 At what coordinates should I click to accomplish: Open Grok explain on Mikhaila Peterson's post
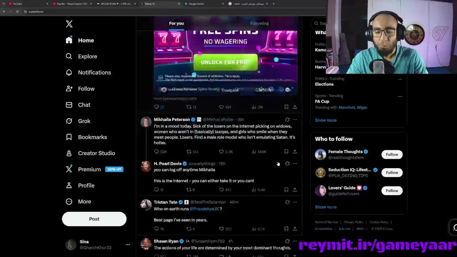[x=287, y=120]
